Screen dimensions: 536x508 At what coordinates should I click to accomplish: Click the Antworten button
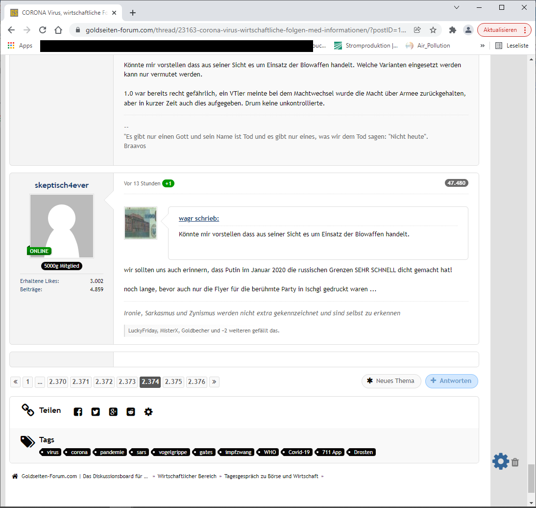(451, 381)
